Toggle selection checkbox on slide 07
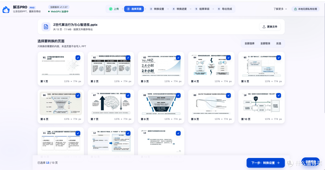Viewport: 325px width, 170px height. [x=128, y=96]
